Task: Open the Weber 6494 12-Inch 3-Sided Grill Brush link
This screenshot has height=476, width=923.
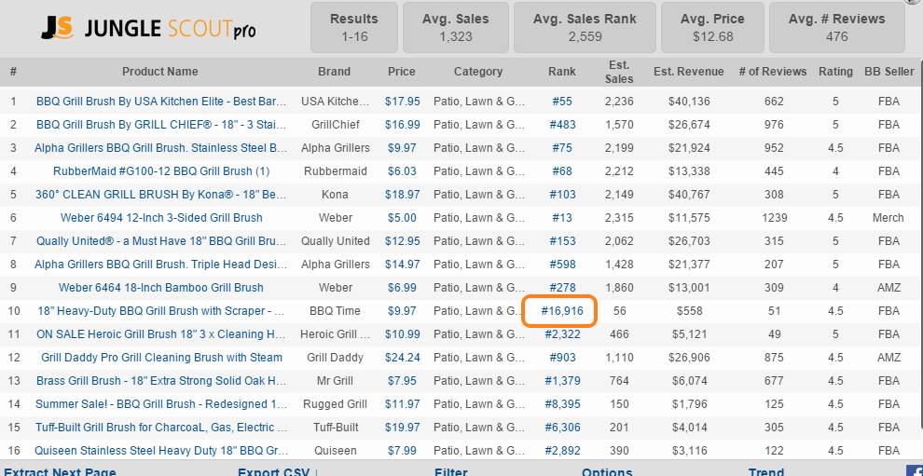Action: (161, 218)
